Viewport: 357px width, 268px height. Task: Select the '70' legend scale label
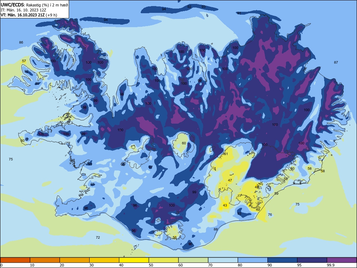[210, 265]
